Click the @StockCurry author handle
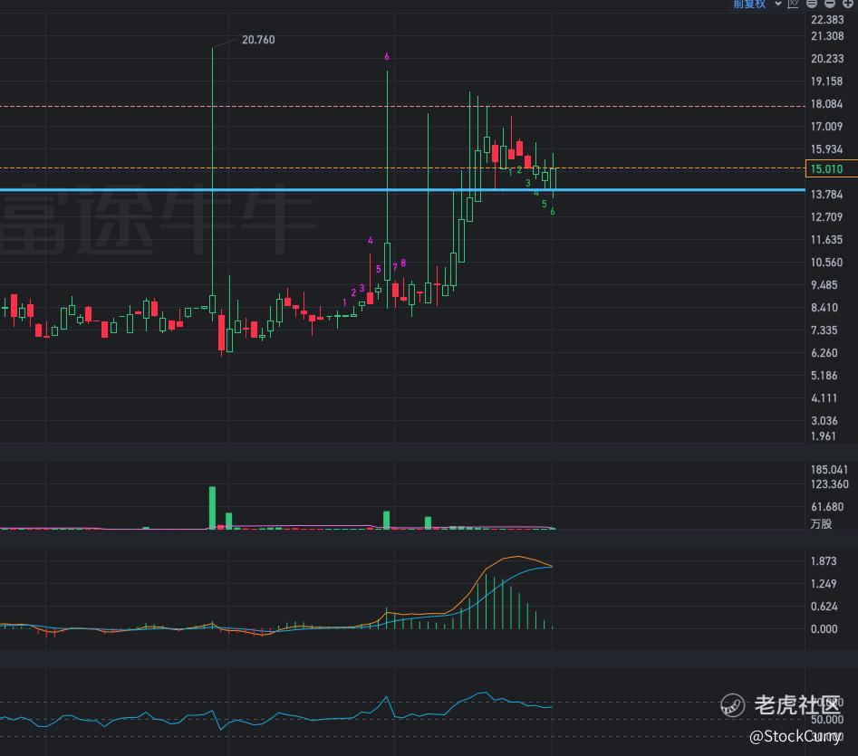The height and width of the screenshot is (756, 858). pyautogui.click(x=794, y=734)
